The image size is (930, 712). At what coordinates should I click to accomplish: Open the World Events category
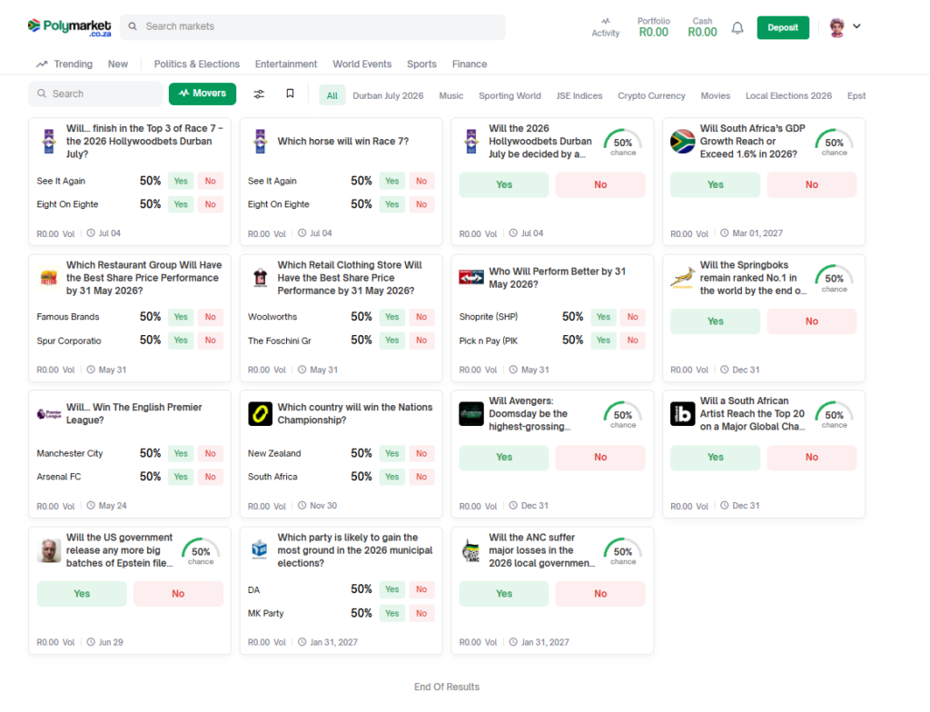tap(361, 64)
